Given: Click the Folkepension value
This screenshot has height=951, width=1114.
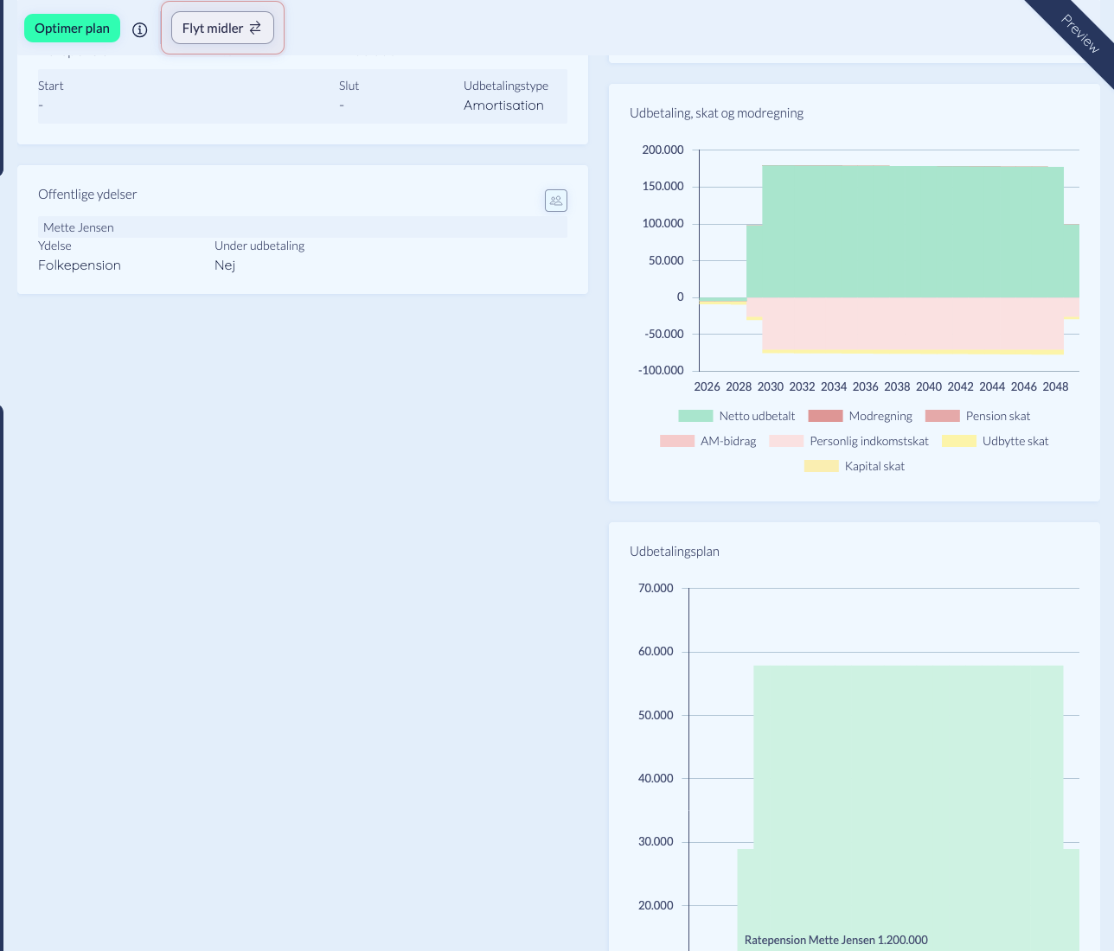Looking at the screenshot, I should pyautogui.click(x=80, y=265).
